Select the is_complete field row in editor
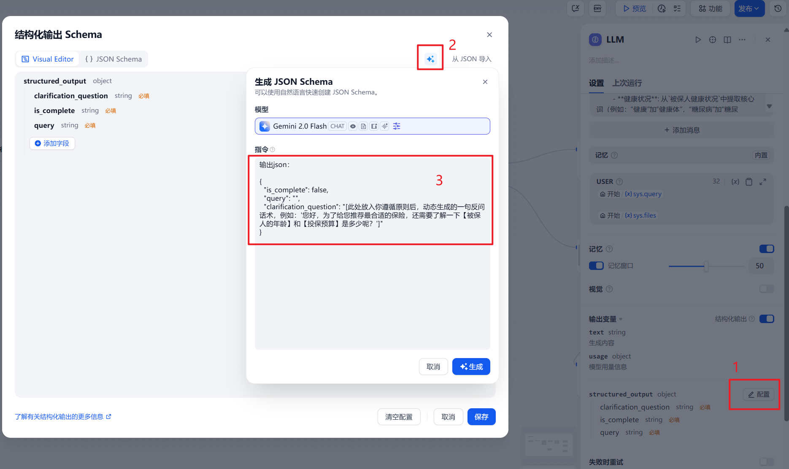This screenshot has height=469, width=789. click(x=75, y=111)
